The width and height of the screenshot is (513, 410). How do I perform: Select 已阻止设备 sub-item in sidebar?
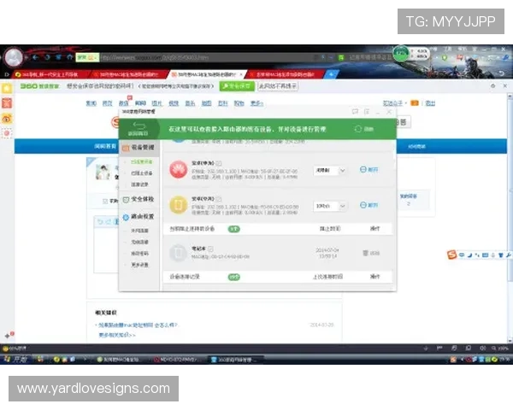click(142, 173)
